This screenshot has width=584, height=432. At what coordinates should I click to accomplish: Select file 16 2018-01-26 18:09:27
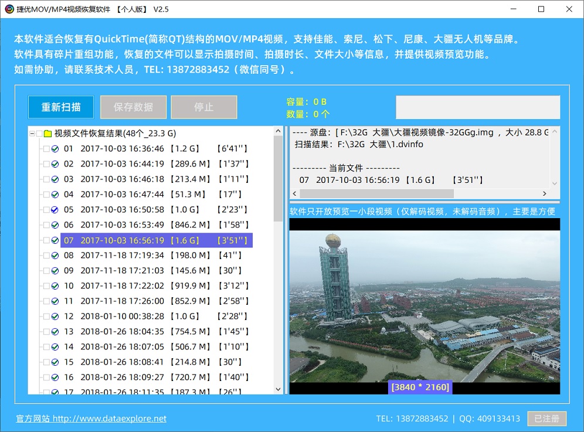pos(156,377)
